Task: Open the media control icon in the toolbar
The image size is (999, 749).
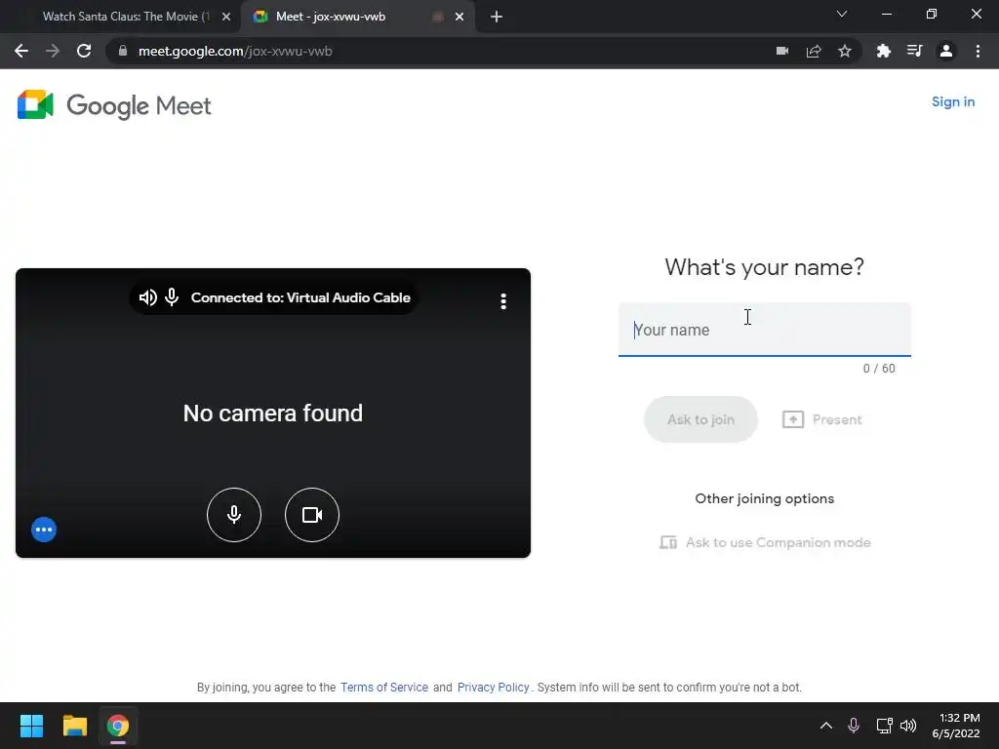Action: [914, 51]
